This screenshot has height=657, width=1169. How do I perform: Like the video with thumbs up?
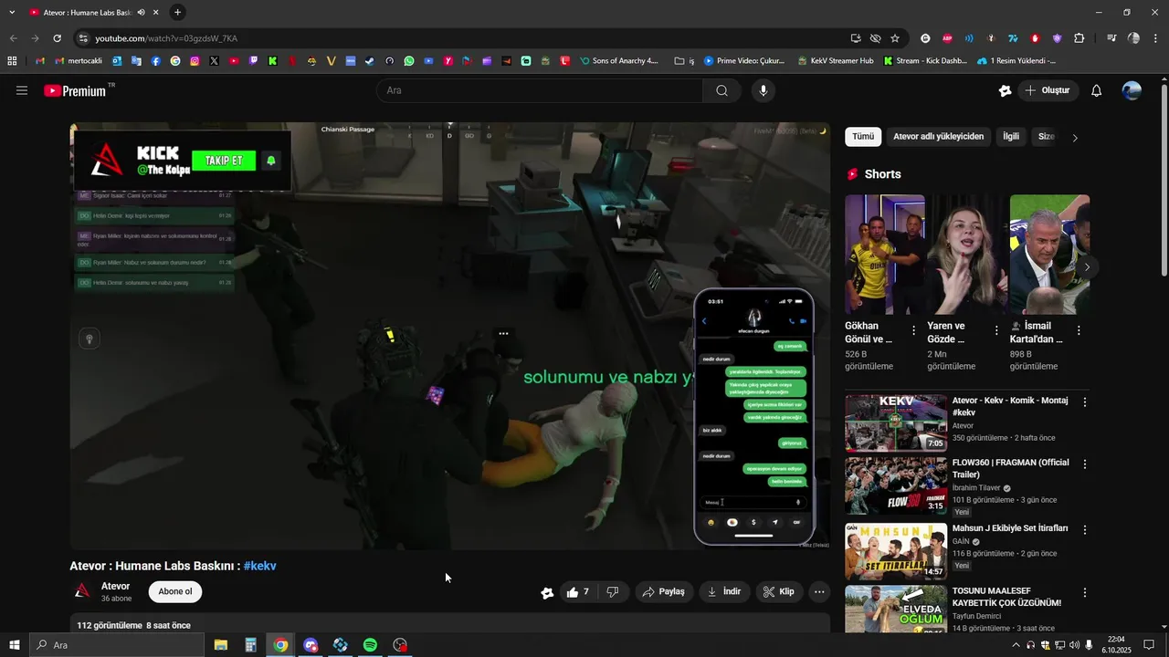577,591
